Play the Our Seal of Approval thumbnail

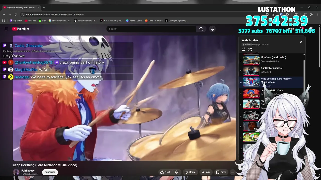[x=251, y=71]
